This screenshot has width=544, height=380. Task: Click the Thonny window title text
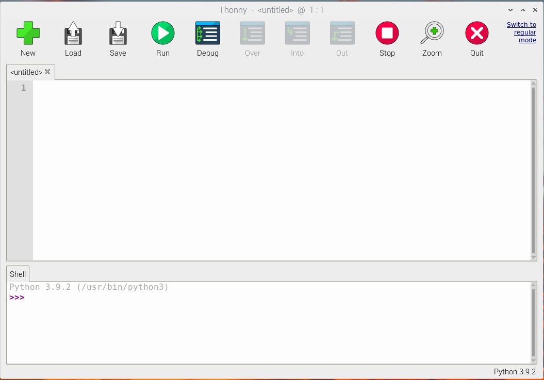(271, 10)
